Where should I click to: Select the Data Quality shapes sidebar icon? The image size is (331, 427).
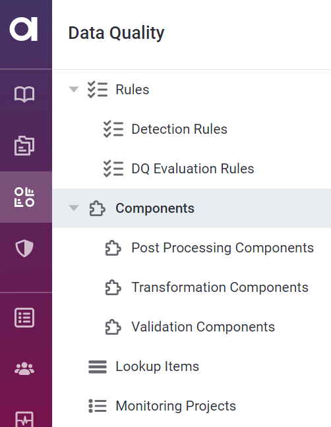point(24,197)
